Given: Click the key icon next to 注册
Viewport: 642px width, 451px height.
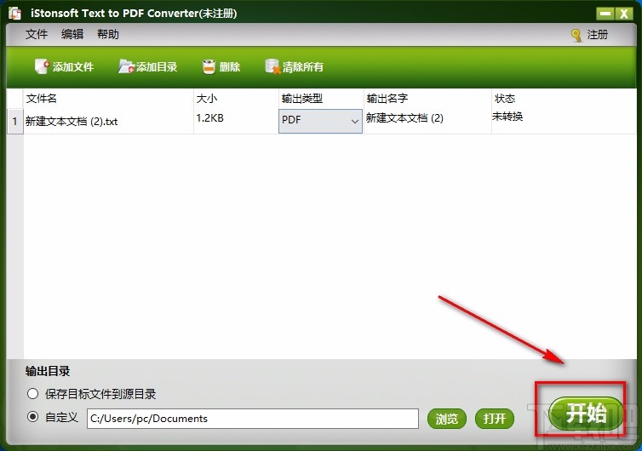Looking at the screenshot, I should (576, 35).
